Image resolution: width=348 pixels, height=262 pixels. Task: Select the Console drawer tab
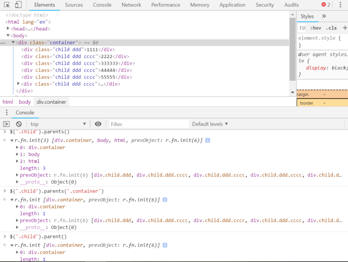point(25,113)
